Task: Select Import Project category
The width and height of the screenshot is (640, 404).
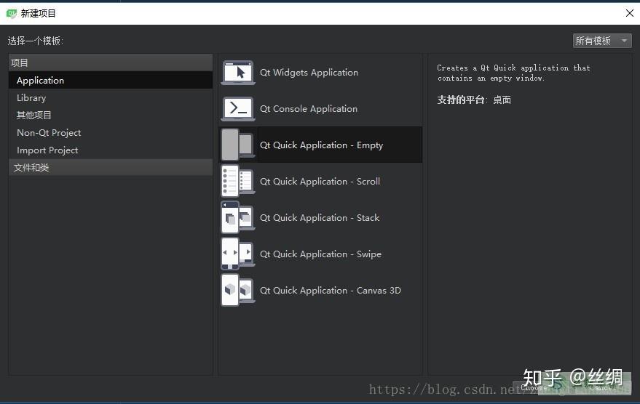Action: point(110,150)
